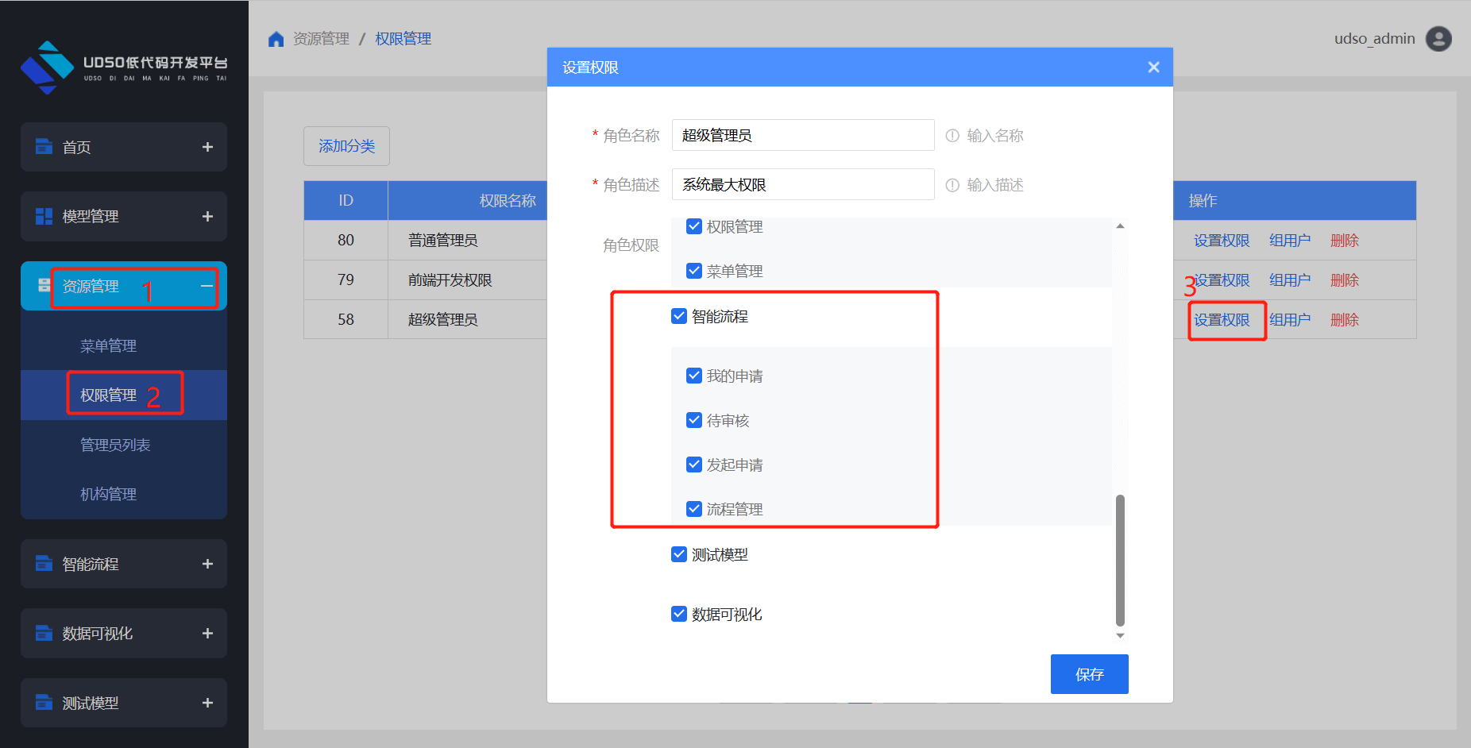This screenshot has width=1471, height=748.
Task: Click the 模型管理 grid icon
Action: click(x=44, y=216)
